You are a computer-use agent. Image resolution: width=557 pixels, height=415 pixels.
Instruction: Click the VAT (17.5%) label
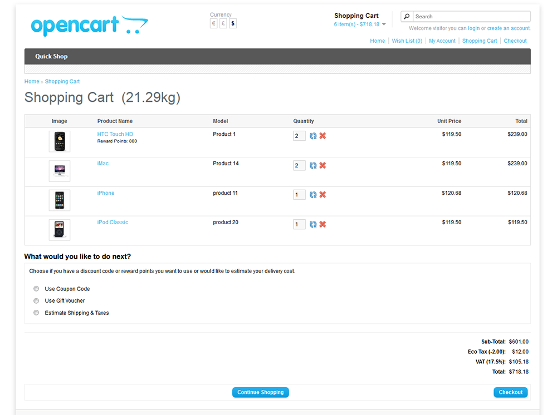pos(491,362)
